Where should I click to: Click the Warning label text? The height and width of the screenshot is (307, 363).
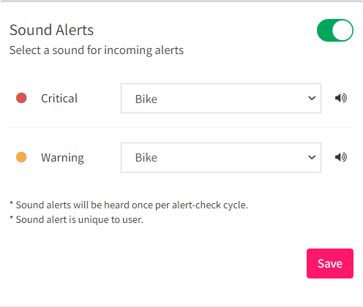62,158
